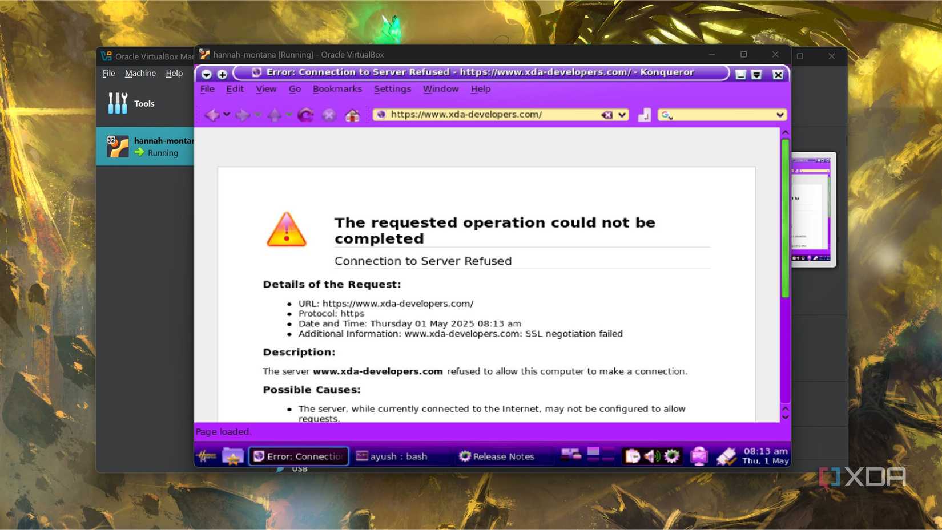Open the starred folder icon in the panel

pyautogui.click(x=232, y=456)
